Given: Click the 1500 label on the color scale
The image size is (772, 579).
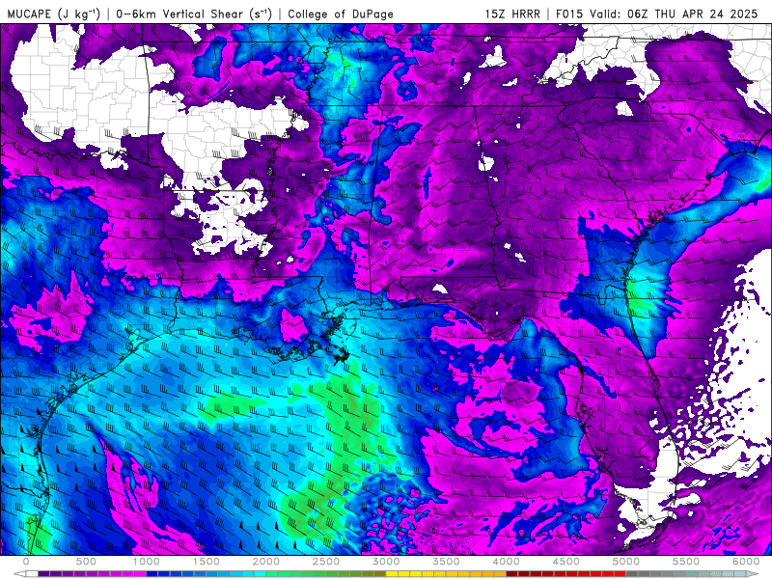Looking at the screenshot, I should click(207, 562).
